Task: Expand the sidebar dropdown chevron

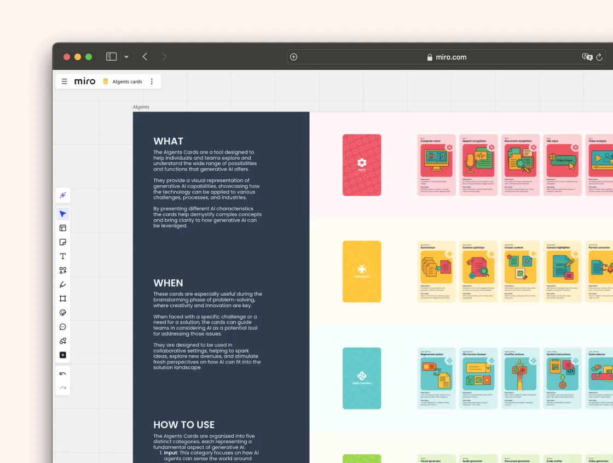Action: [126, 57]
